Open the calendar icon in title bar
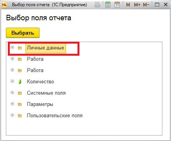The height and width of the screenshot is (141, 171). (117, 5)
